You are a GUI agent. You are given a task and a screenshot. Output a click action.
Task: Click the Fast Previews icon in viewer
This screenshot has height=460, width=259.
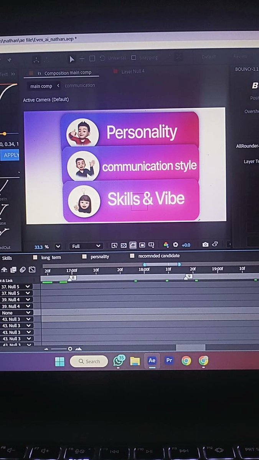click(114, 245)
